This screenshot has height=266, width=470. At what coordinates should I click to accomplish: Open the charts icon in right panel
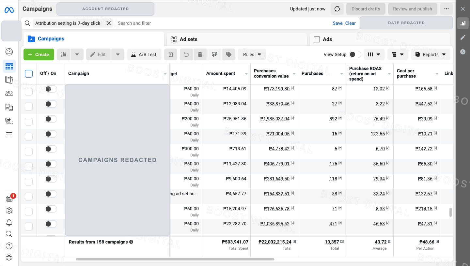tap(463, 23)
